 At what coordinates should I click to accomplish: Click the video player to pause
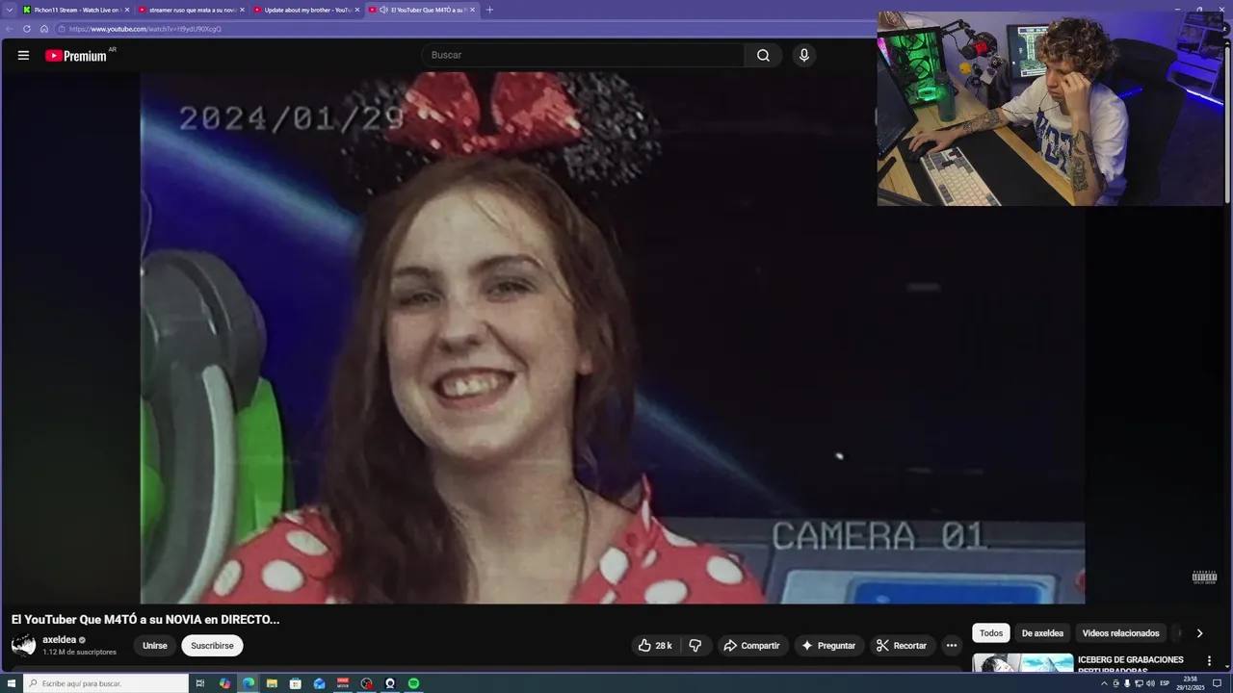613,338
